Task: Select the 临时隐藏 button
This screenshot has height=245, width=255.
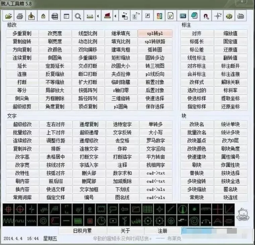Action: coord(121,82)
